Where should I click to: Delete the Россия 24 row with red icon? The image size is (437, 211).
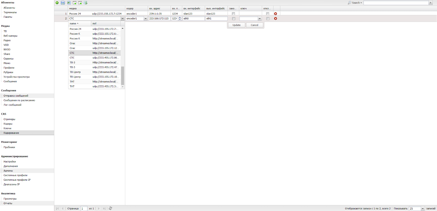click(x=275, y=14)
